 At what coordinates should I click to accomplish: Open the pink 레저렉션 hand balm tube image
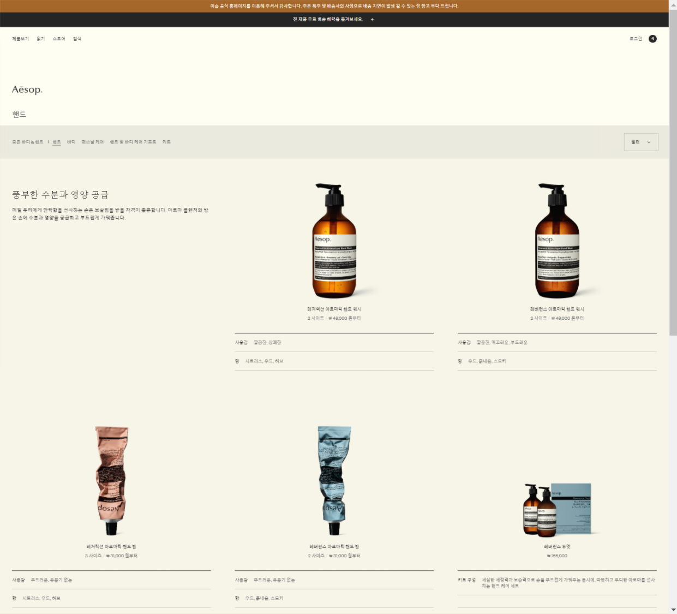pos(111,480)
